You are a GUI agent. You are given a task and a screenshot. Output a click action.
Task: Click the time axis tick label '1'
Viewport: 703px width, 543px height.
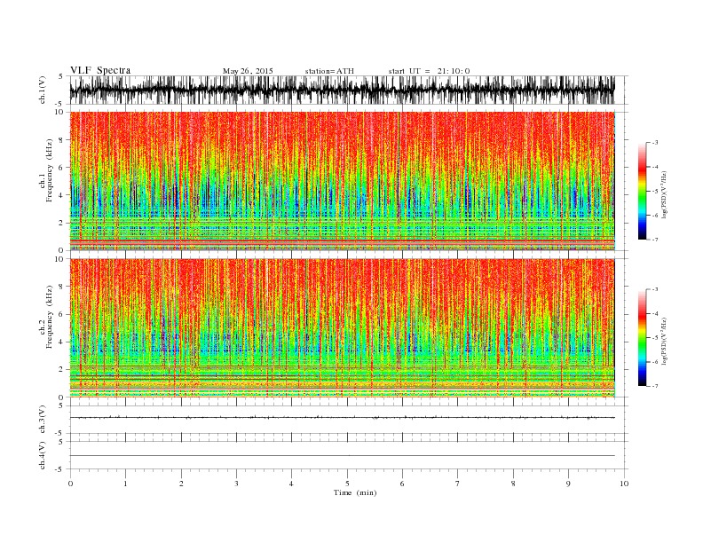click(x=126, y=484)
